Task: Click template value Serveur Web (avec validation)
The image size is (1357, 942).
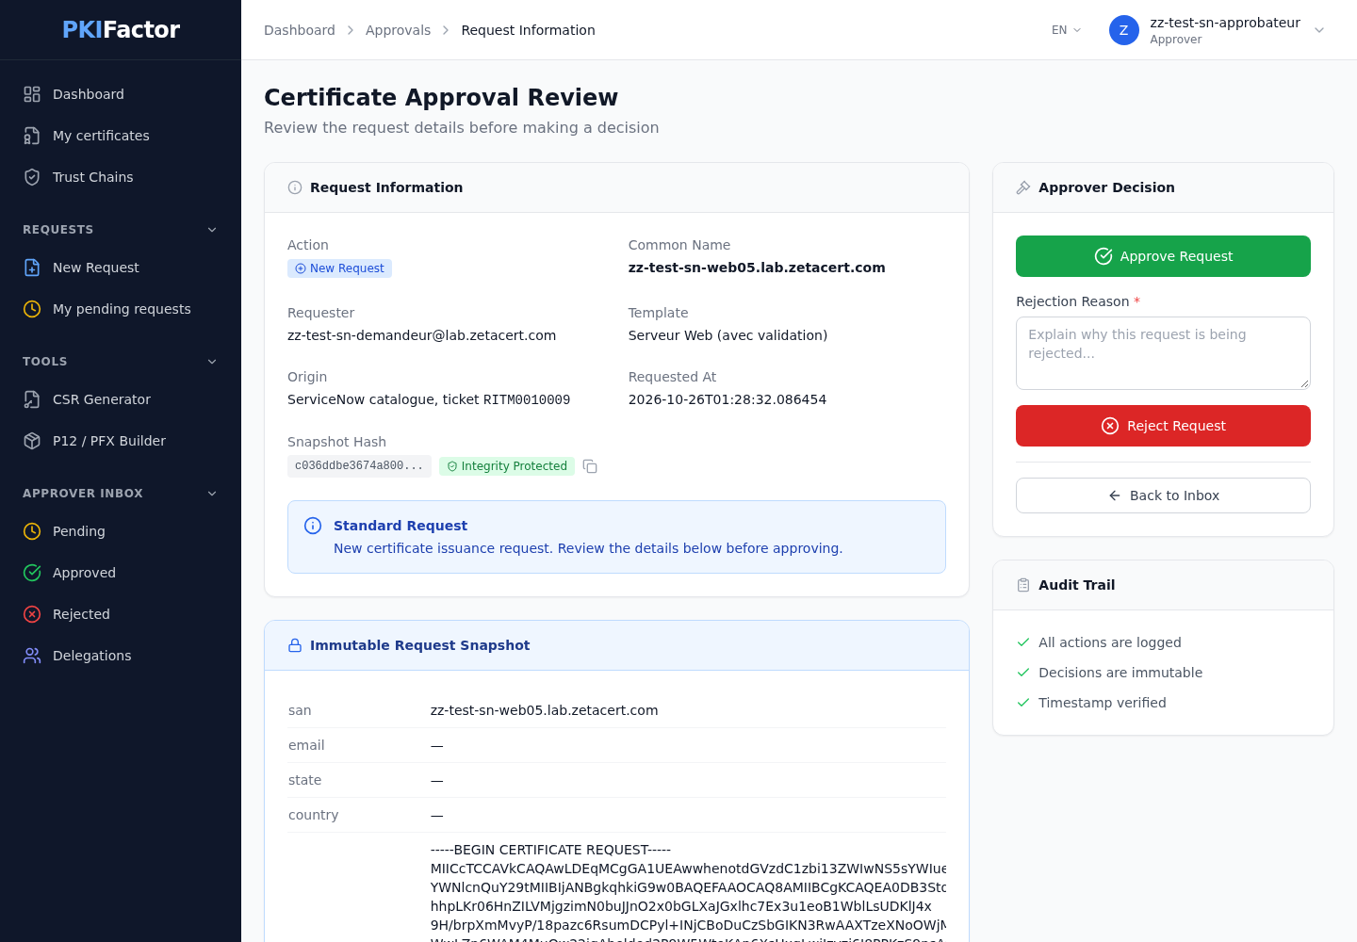Action: [728, 335]
